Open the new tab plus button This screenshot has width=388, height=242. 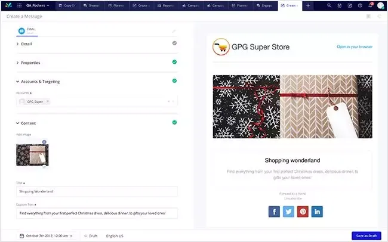[x=308, y=5]
